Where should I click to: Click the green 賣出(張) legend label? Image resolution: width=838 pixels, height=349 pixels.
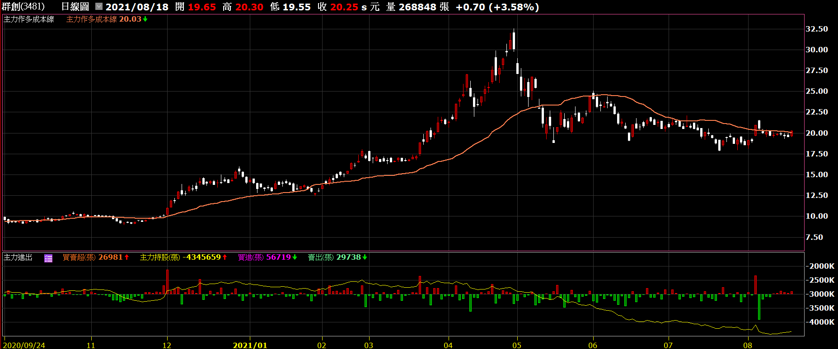[x=321, y=257]
